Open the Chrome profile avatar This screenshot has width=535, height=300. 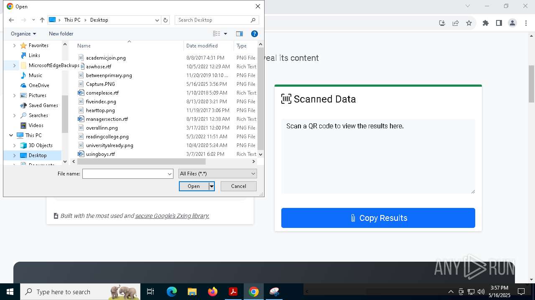coord(512,23)
